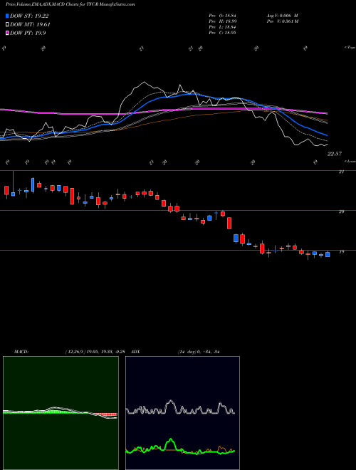Click the green MACD histogram bars
356x470 pixels.
coord(54,412)
